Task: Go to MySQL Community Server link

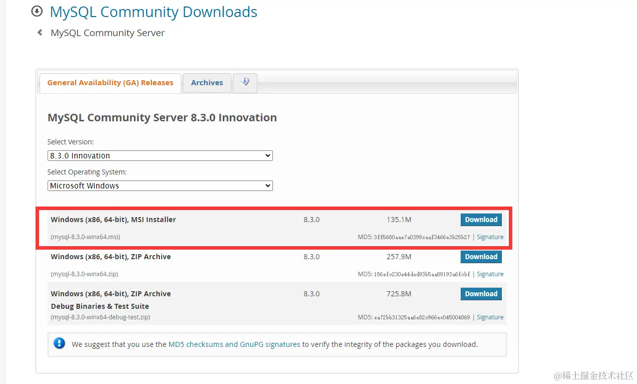Action: click(x=108, y=33)
